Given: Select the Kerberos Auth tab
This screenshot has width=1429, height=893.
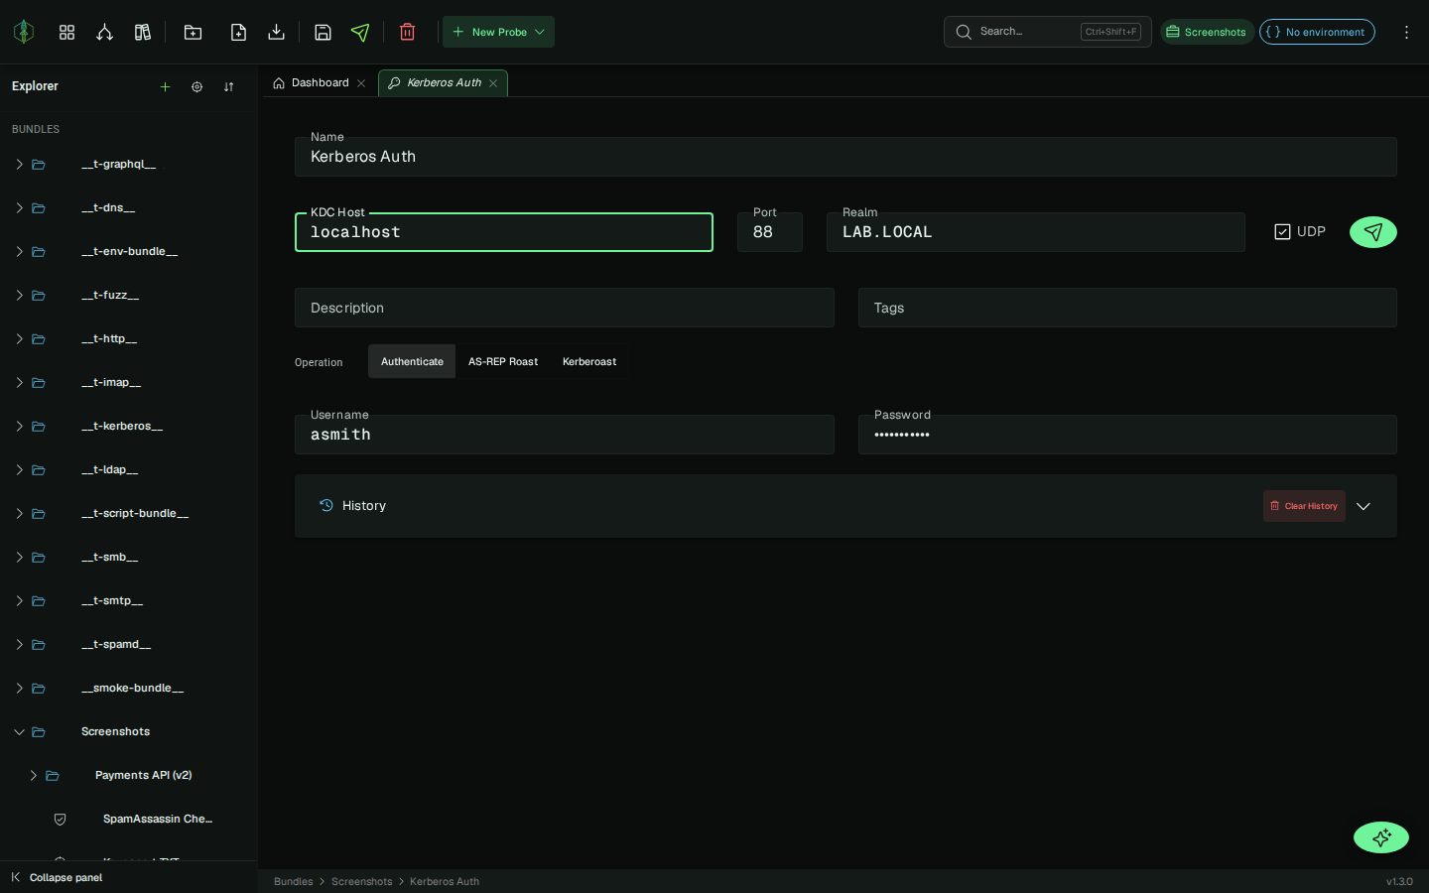Looking at the screenshot, I should tap(444, 83).
